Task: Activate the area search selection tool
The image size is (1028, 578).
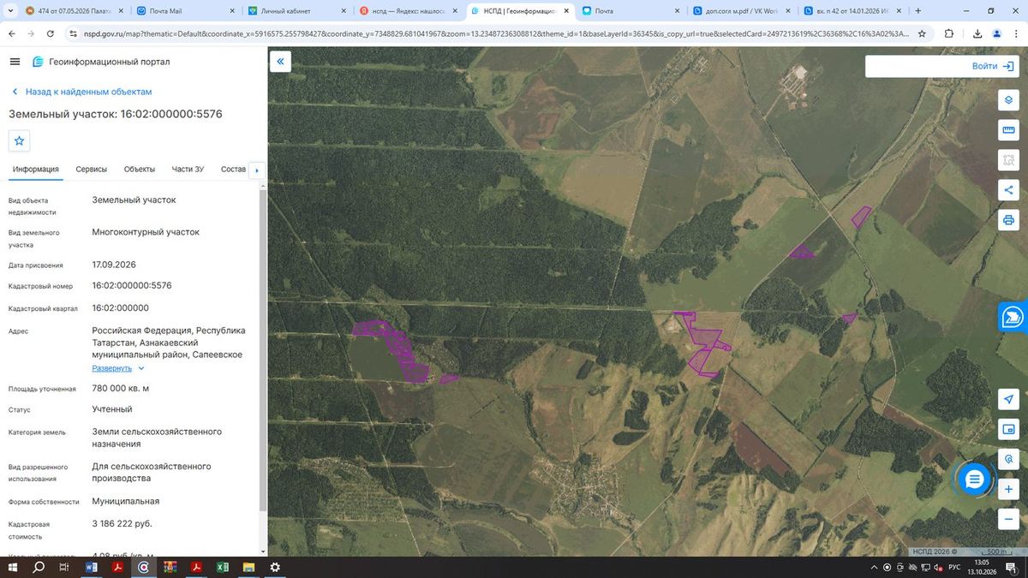Action: [x=1008, y=159]
